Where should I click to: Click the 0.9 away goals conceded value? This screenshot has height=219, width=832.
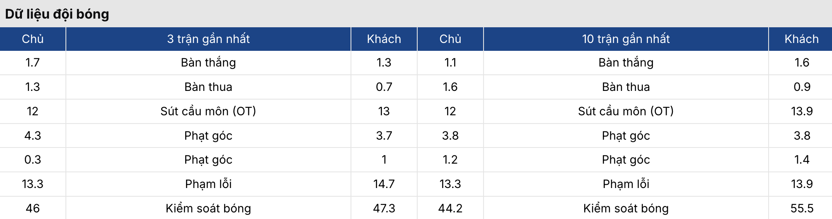[801, 87]
